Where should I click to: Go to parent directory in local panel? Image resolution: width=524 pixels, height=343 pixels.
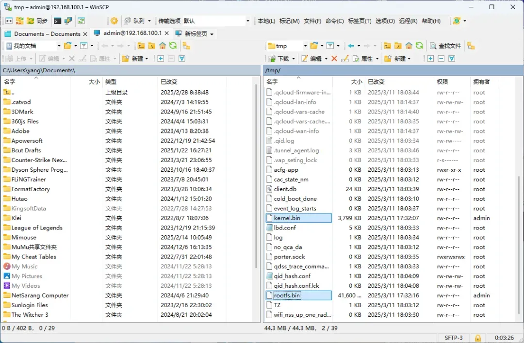141,46
